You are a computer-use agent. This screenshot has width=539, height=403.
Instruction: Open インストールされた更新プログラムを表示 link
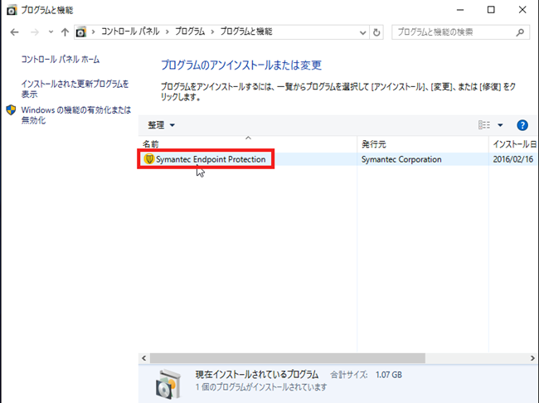click(x=75, y=89)
